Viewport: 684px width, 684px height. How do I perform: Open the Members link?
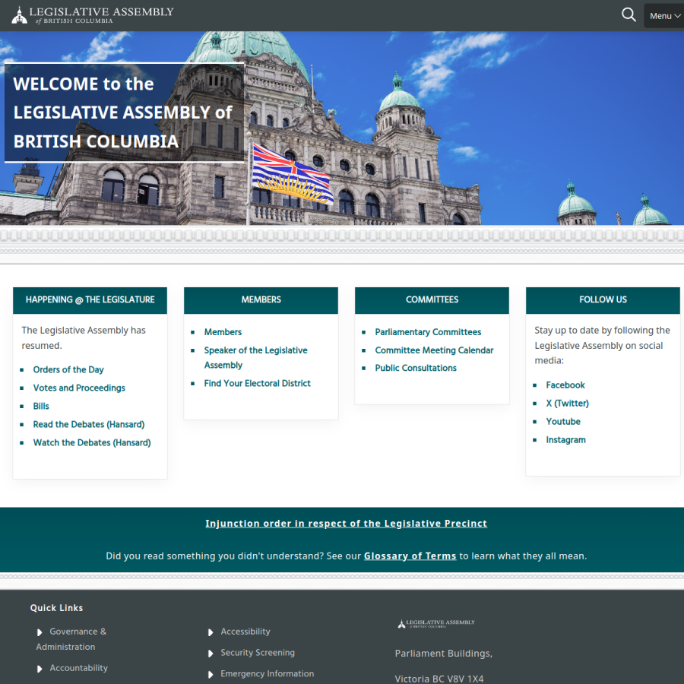pos(223,332)
